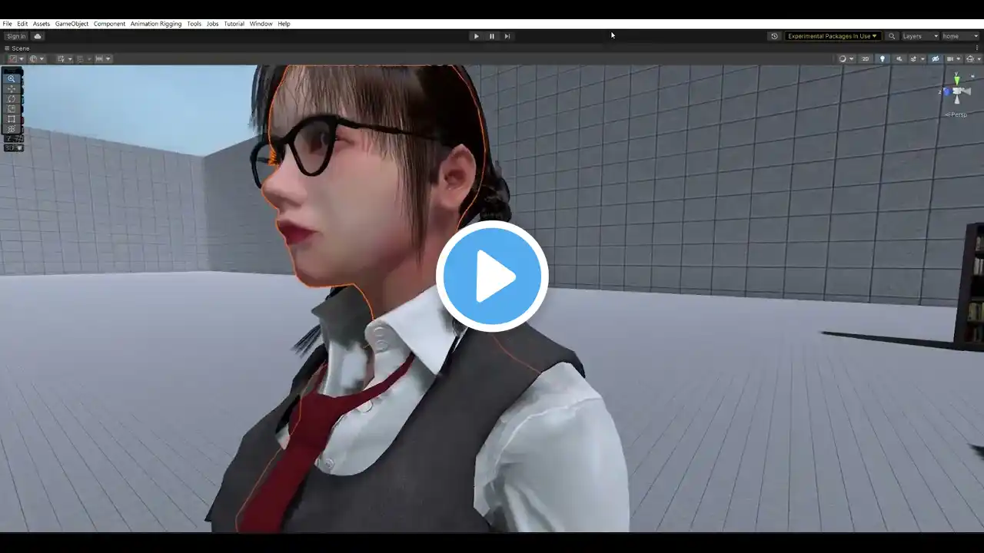984x553 pixels.
Task: Click the cloud services icon
Action: click(38, 36)
